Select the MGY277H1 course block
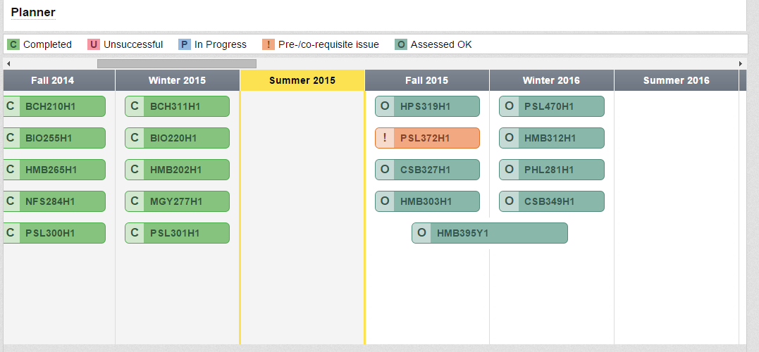This screenshot has height=352, width=759. click(x=185, y=201)
